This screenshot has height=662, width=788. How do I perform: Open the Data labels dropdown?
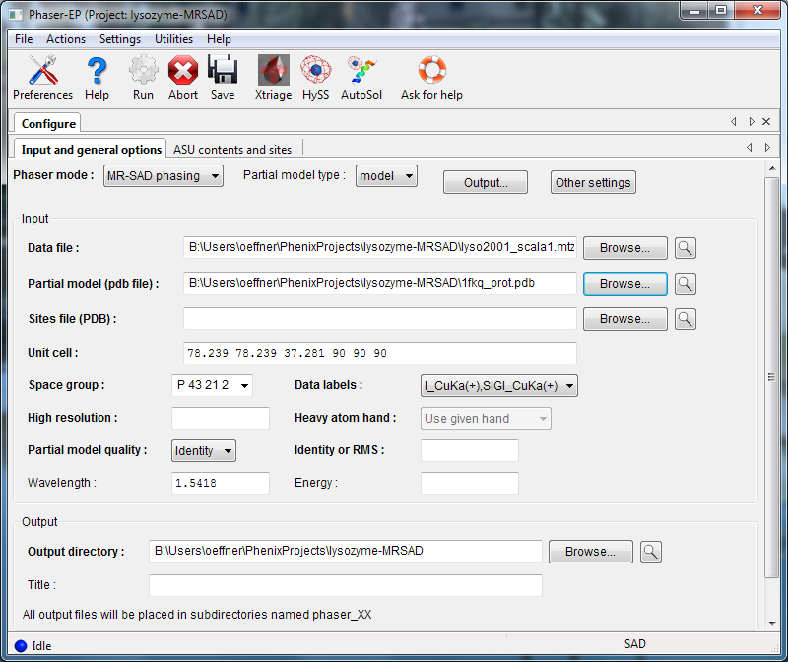coord(498,386)
